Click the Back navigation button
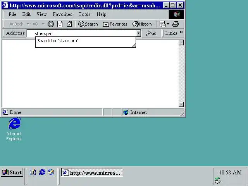Screen dimensions: 248x186 (x=16, y=24)
